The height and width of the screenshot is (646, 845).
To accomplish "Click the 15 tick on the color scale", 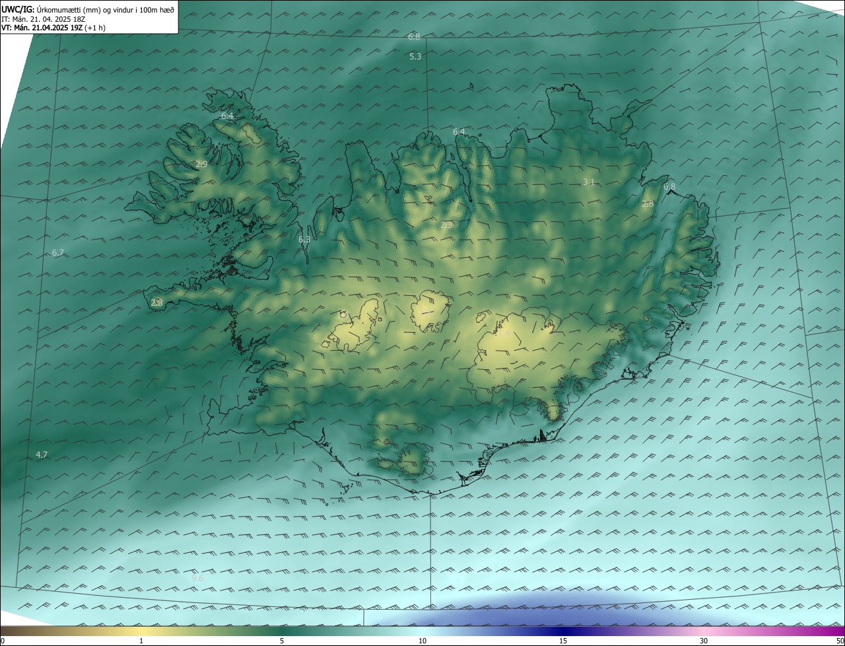I will [563, 641].
